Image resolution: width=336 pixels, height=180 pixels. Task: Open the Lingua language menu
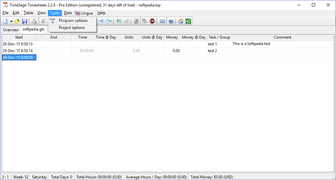point(84,13)
